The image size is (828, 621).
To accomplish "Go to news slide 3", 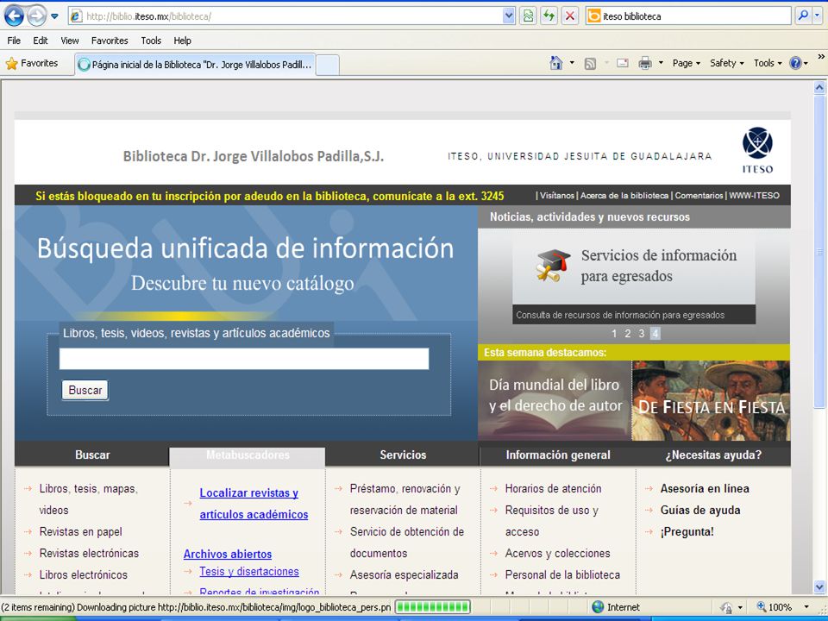I will [641, 333].
